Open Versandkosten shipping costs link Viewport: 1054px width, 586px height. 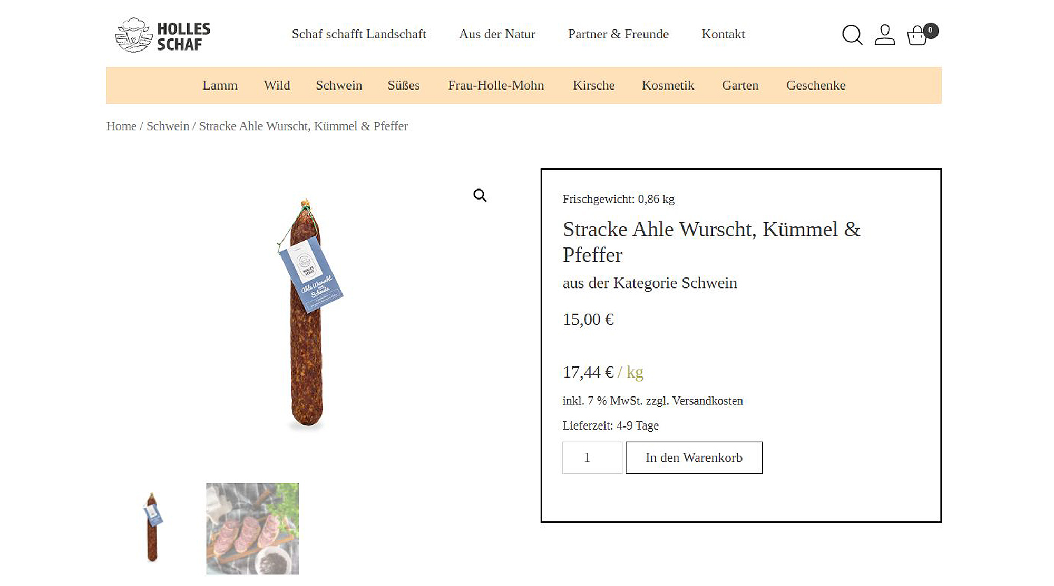(707, 401)
